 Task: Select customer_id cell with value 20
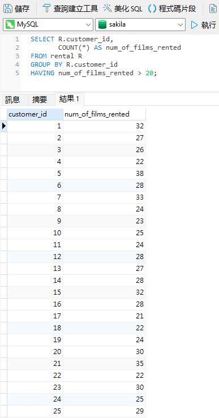pos(35,352)
